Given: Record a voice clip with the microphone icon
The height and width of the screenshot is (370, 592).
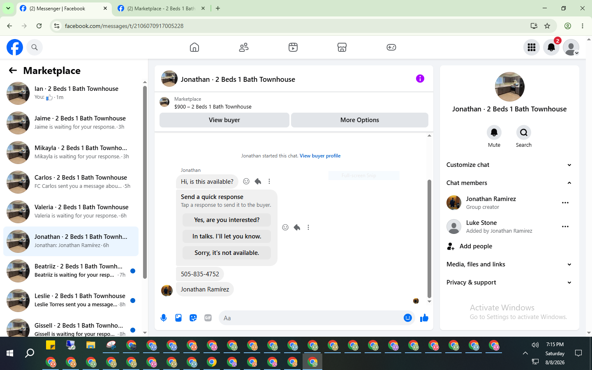Looking at the screenshot, I should [164, 318].
